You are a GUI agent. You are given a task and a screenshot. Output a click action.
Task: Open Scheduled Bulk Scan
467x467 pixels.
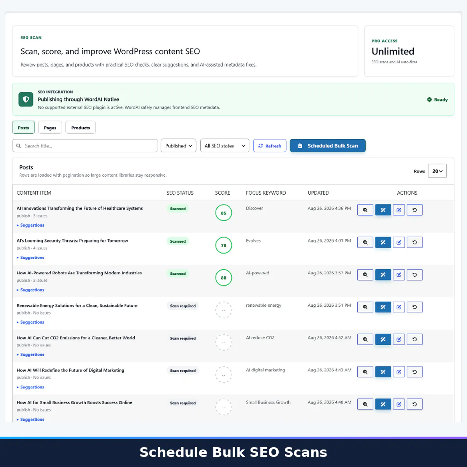pyautogui.click(x=328, y=146)
